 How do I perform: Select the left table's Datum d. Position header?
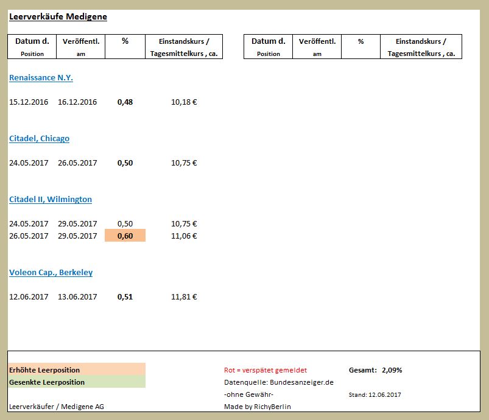32,46
